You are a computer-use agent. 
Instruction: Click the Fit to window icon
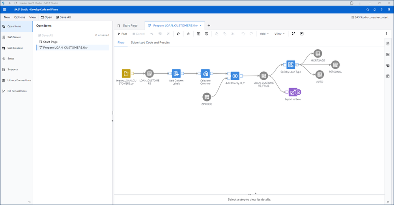302,33
